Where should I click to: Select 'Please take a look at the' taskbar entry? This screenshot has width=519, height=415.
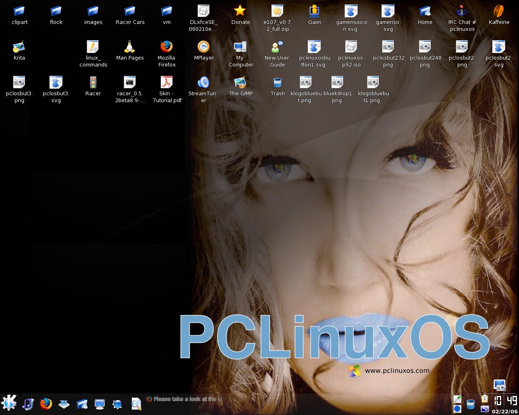[184, 399]
